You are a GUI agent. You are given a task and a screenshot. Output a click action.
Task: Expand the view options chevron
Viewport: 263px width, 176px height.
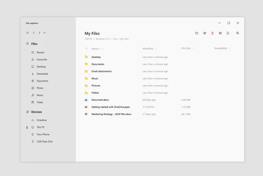click(232, 33)
